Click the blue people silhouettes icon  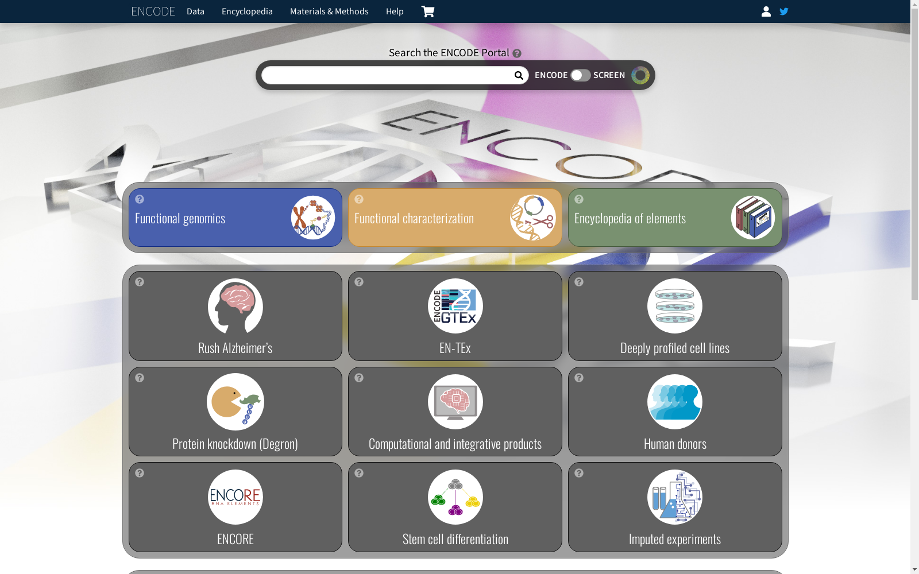tap(675, 402)
